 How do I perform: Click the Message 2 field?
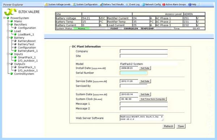144,109
